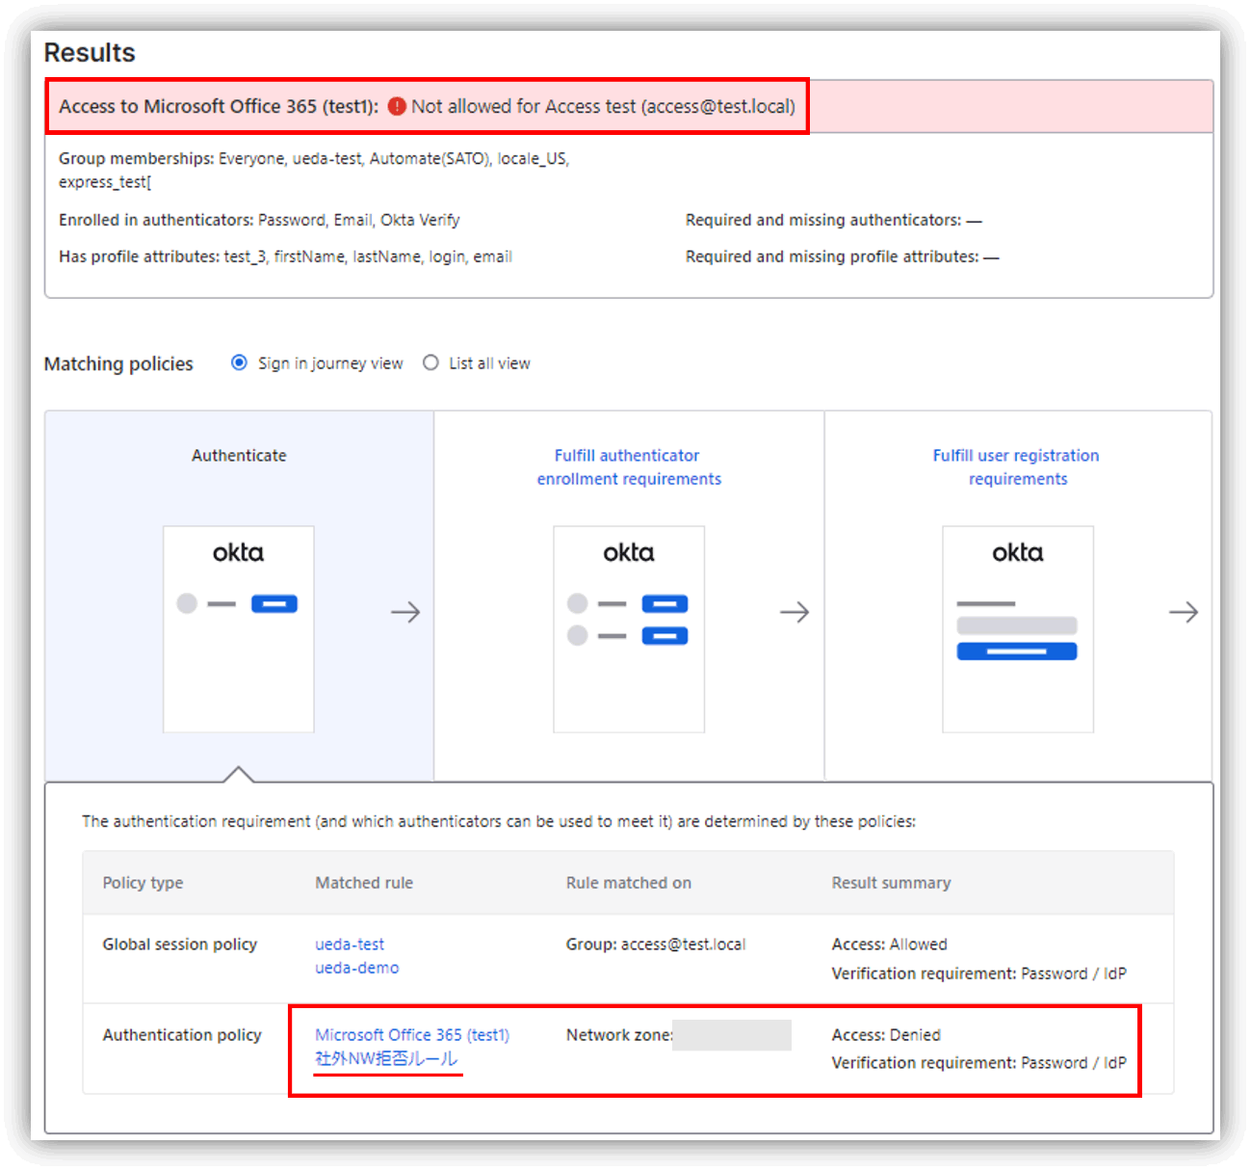Click the red error icon in results banner

tap(397, 106)
